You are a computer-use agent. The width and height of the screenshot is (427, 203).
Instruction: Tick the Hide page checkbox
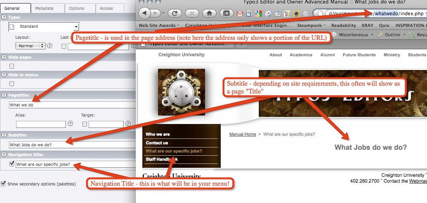coord(12,66)
